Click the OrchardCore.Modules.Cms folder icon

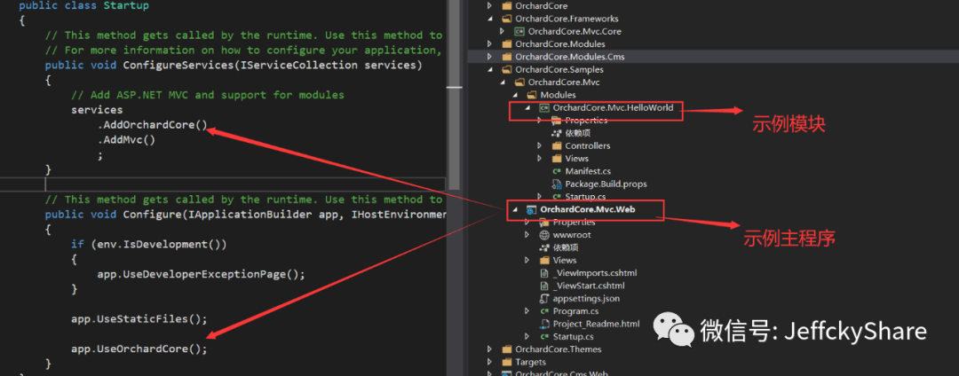click(506, 57)
